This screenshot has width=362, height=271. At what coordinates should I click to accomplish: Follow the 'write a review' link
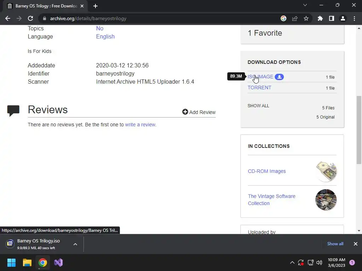click(140, 125)
